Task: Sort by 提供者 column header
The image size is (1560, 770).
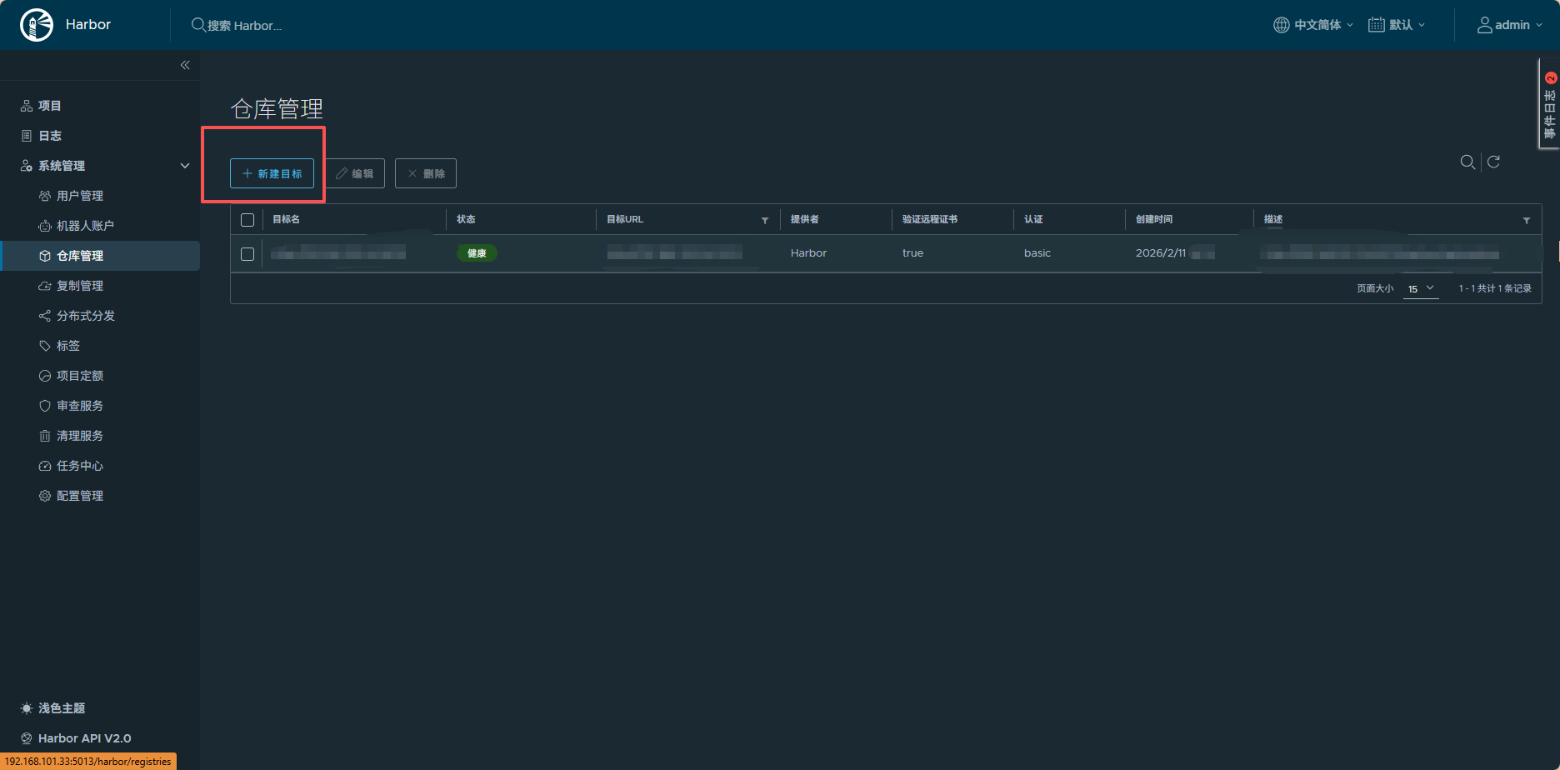Action: coord(804,219)
